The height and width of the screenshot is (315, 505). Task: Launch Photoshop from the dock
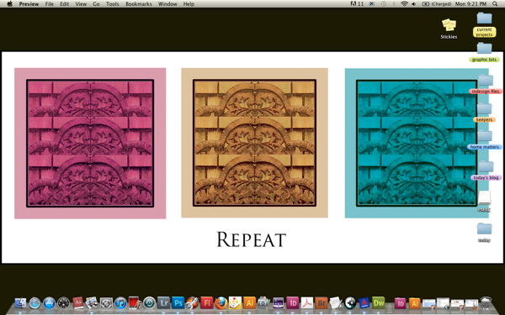pyautogui.click(x=178, y=303)
